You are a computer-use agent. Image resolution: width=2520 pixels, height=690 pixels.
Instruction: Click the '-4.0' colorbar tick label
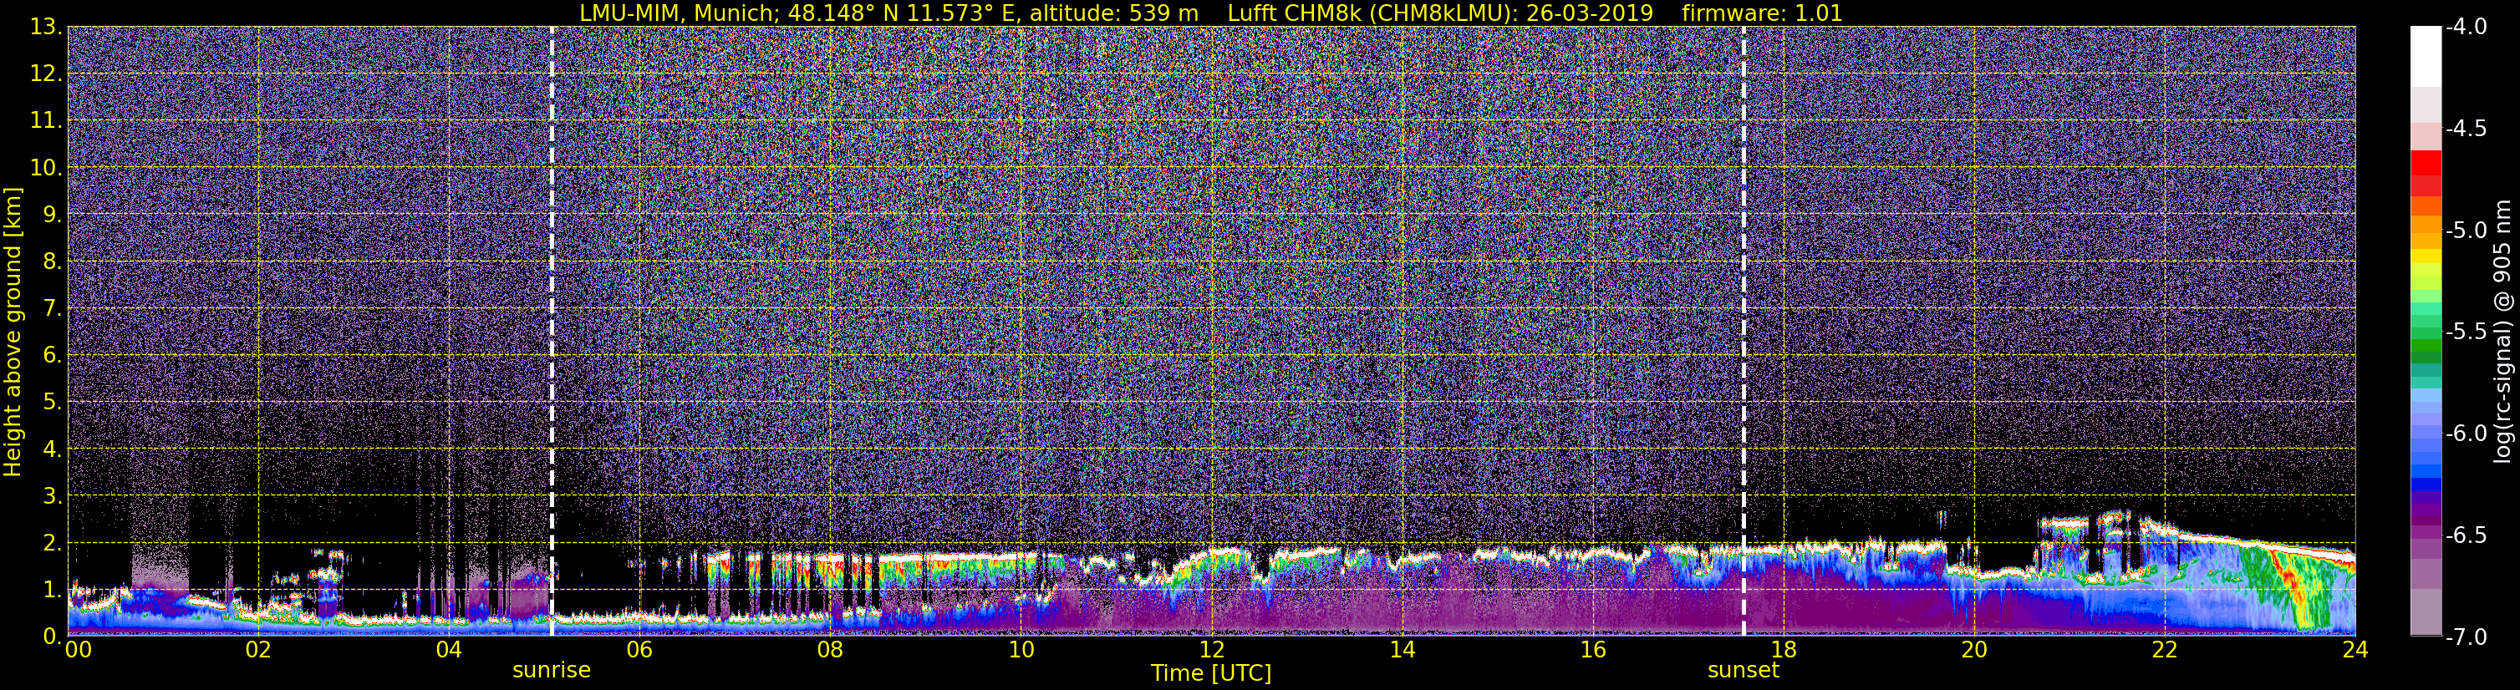tap(2465, 28)
